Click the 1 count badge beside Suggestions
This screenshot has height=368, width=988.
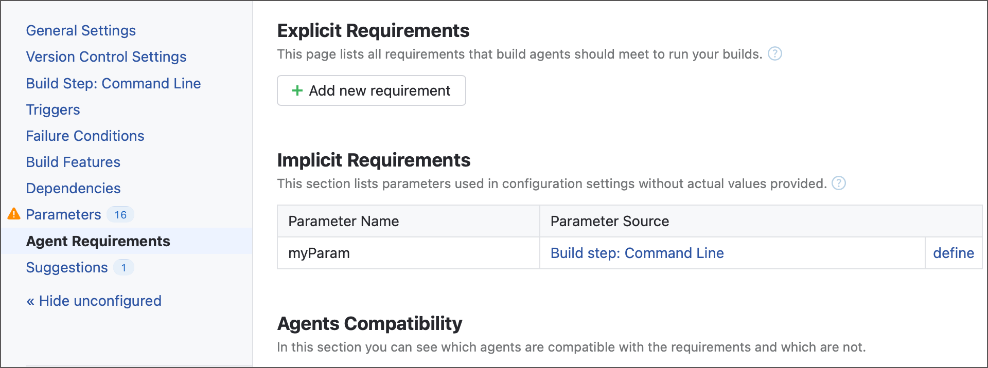point(123,267)
